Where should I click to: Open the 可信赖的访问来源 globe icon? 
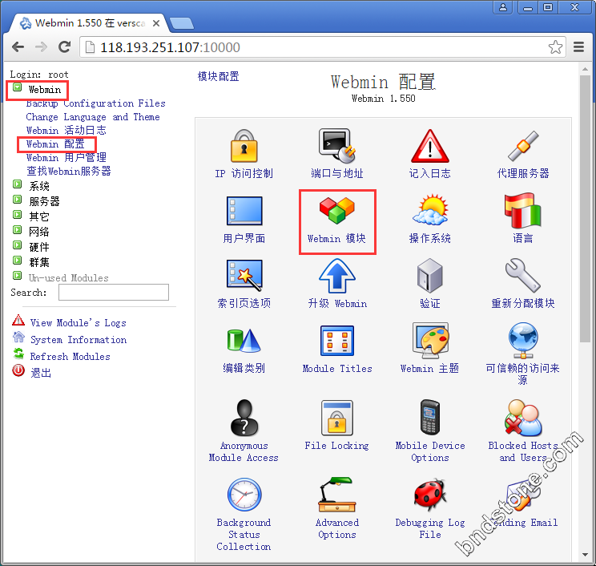523,341
